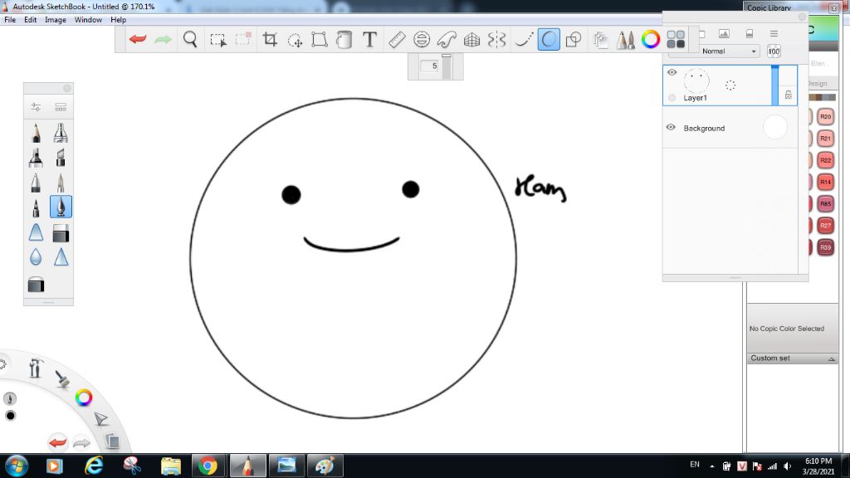Image resolution: width=850 pixels, height=478 pixels.
Task: Click the green Redo arrow in the top toolbar
Action: (163, 39)
